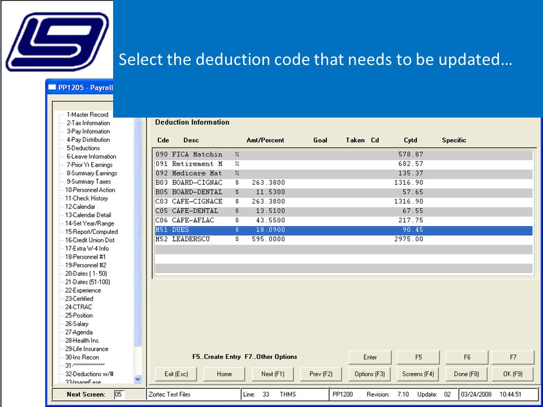Click the PP1205 window title bar icon
Image resolution: width=543 pixels, height=407 pixels.
coord(52,87)
